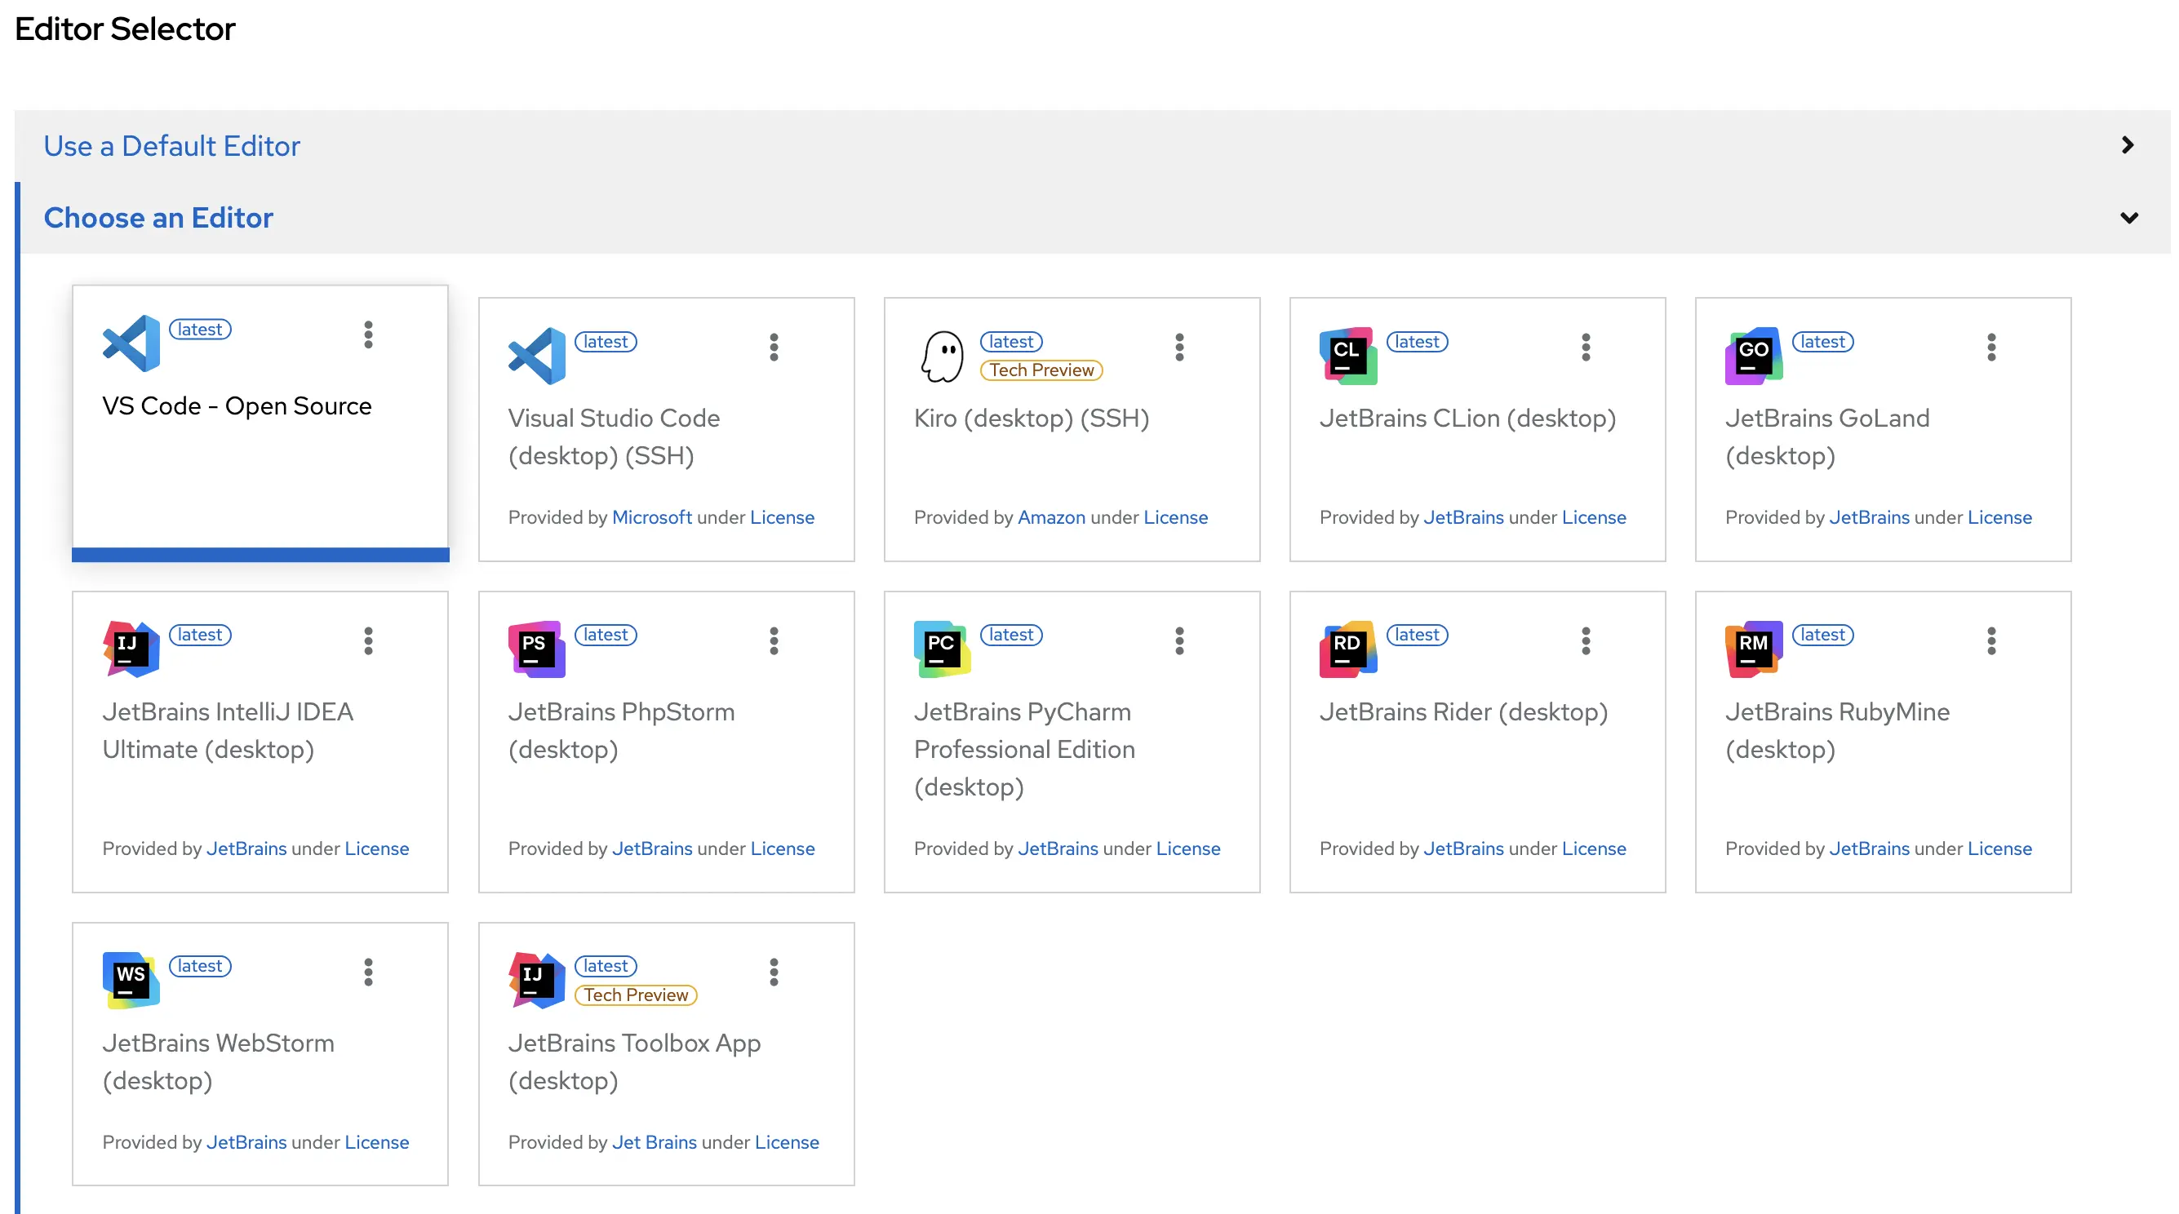Select the PyCharm Professional Edition card title
The image size is (2179, 1214).
point(1024,749)
